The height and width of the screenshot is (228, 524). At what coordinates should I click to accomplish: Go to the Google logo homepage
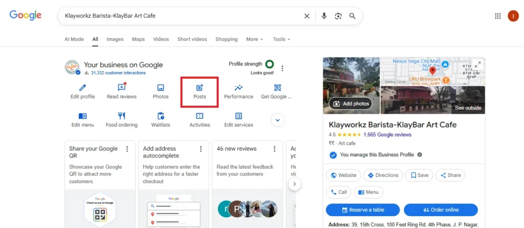tap(26, 15)
